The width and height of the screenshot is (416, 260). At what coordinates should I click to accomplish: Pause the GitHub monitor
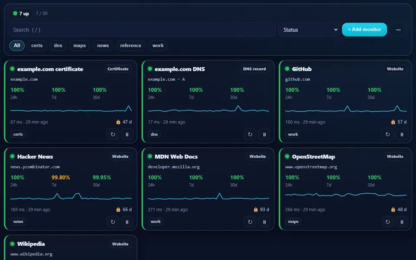coord(402,134)
